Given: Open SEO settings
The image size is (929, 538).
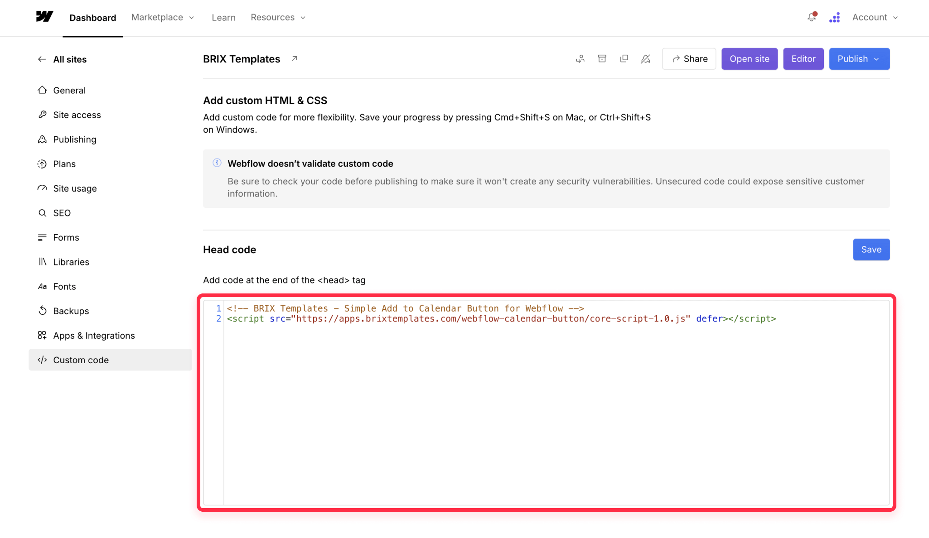Looking at the screenshot, I should [x=110, y=213].
